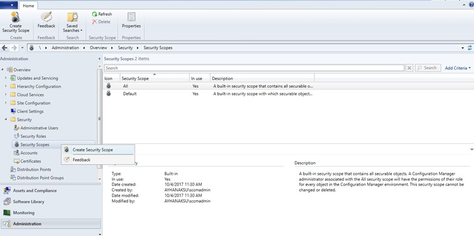Select Client Settings in the tree
The width and height of the screenshot is (474, 236).
[27, 111]
